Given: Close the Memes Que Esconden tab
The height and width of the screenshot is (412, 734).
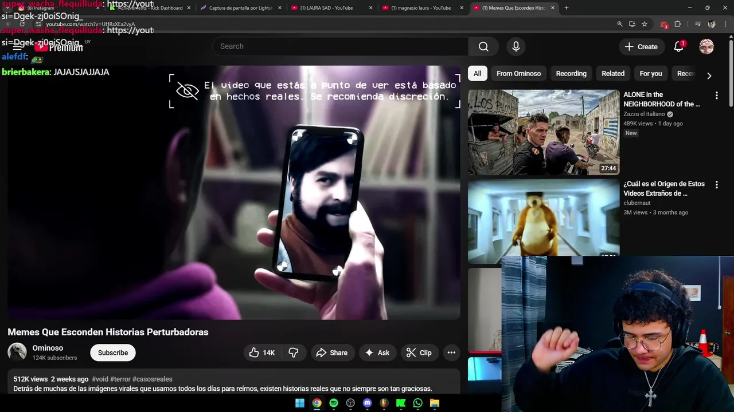Looking at the screenshot, I should (x=553, y=8).
